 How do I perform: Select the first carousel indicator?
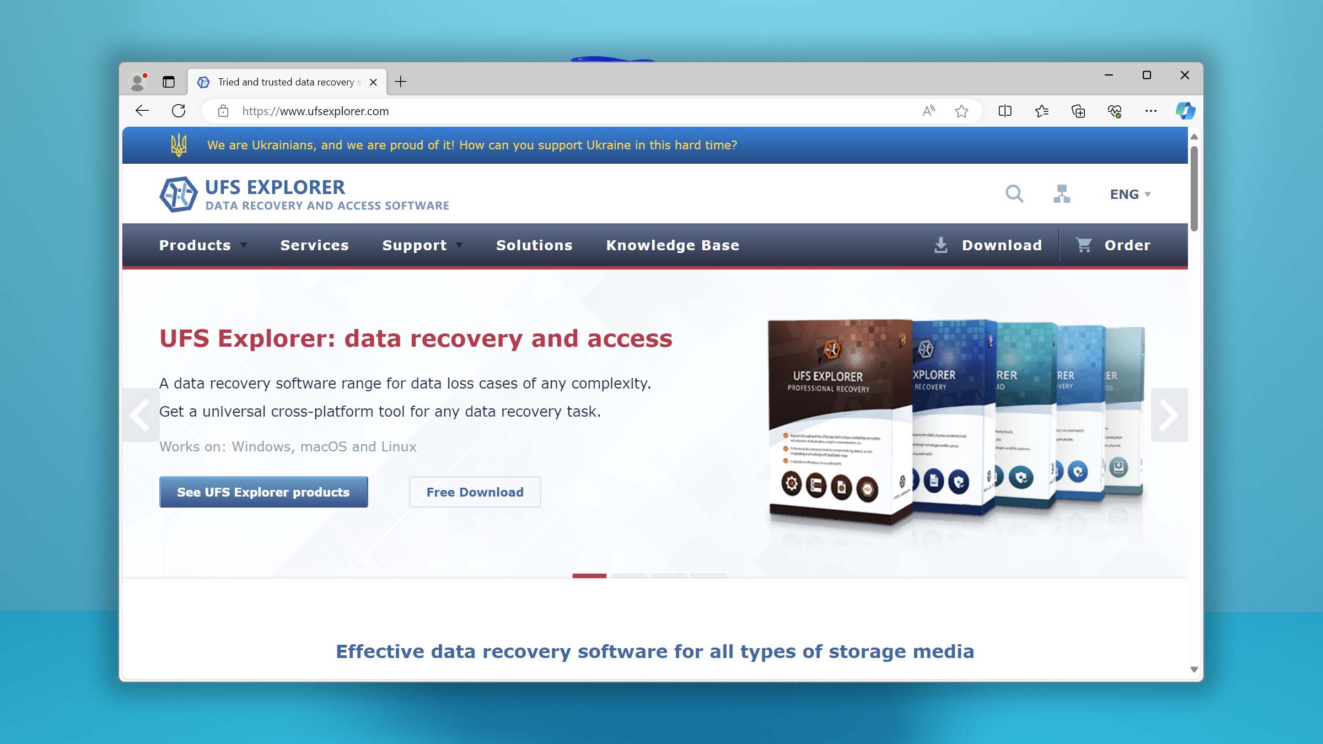(589, 575)
